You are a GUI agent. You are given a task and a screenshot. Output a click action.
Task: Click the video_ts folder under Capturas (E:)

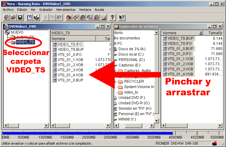pyautogui.click(x=131, y=92)
